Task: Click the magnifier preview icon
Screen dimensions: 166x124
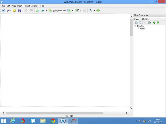Action: tap(91, 10)
